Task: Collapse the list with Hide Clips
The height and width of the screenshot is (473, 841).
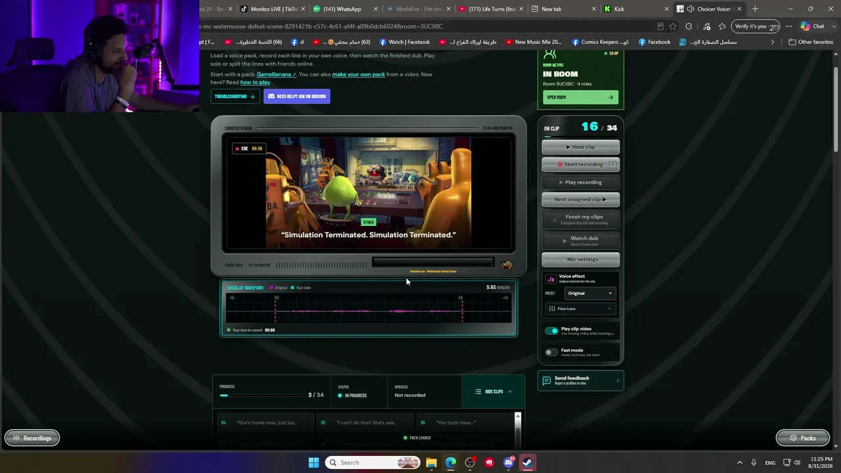Action: pos(493,392)
